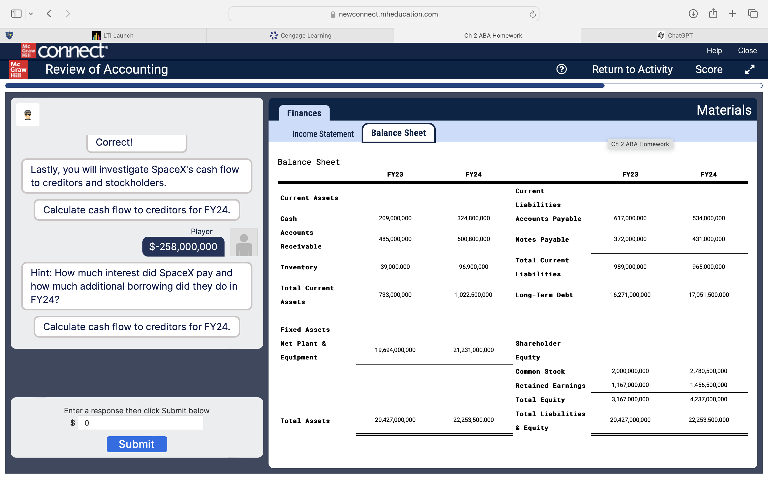Image resolution: width=768 pixels, height=480 pixels.
Task: Go back with the browser back arrow
Action: [x=49, y=14]
